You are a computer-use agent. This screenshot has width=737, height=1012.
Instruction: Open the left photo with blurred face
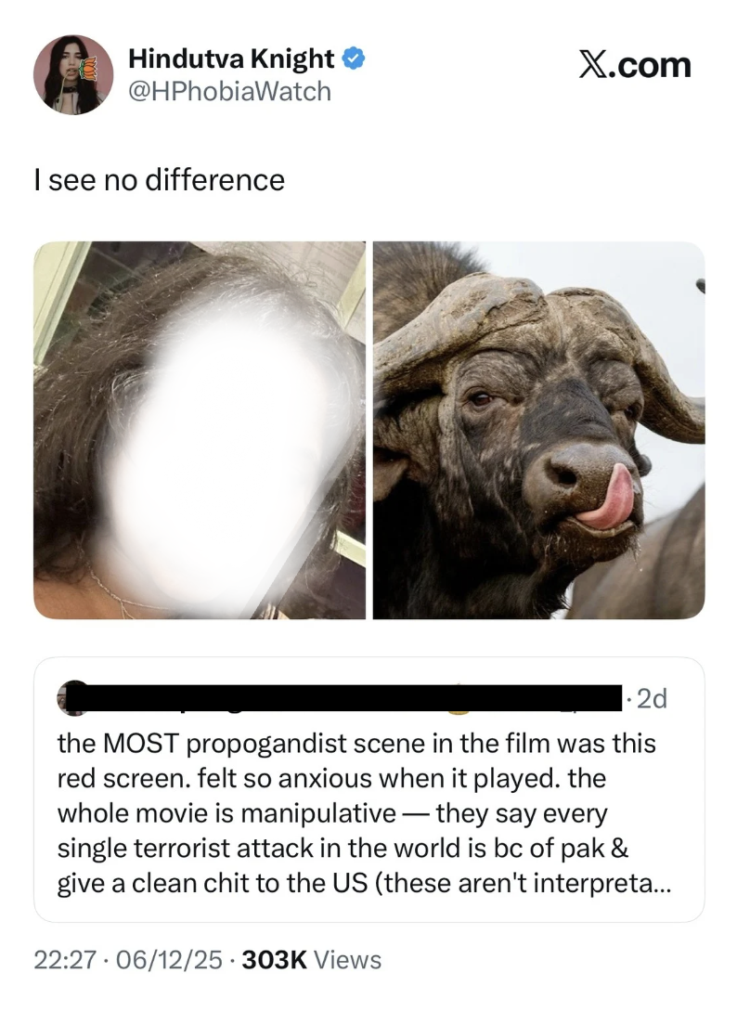[x=200, y=430]
